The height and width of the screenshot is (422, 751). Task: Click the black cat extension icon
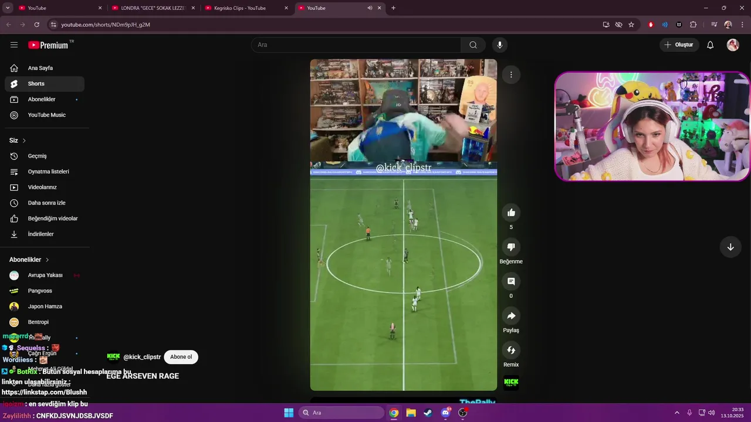pyautogui.click(x=679, y=25)
